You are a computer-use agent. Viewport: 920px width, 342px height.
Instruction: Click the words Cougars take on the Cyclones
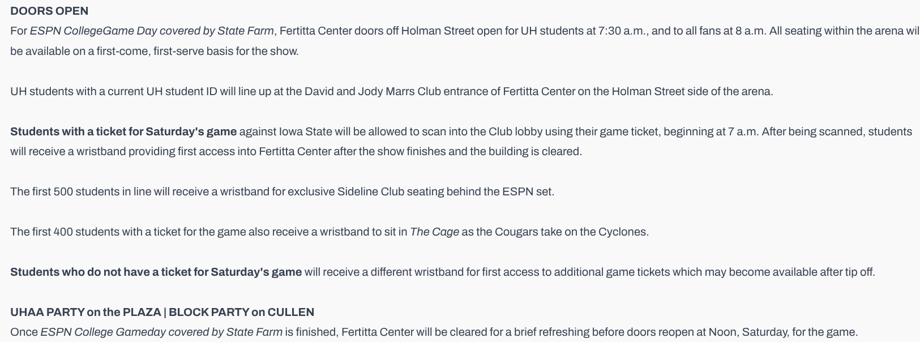(x=571, y=232)
